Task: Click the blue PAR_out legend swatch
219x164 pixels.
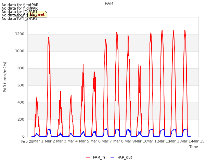Action: 113,158
